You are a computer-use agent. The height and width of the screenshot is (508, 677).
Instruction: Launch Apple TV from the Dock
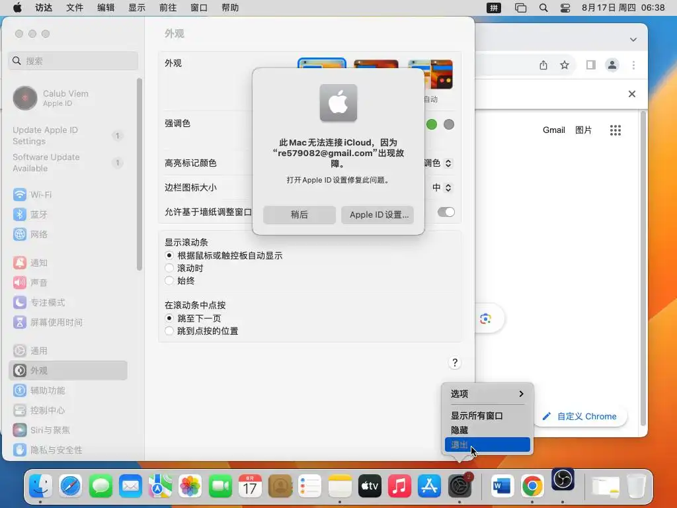pyautogui.click(x=370, y=486)
